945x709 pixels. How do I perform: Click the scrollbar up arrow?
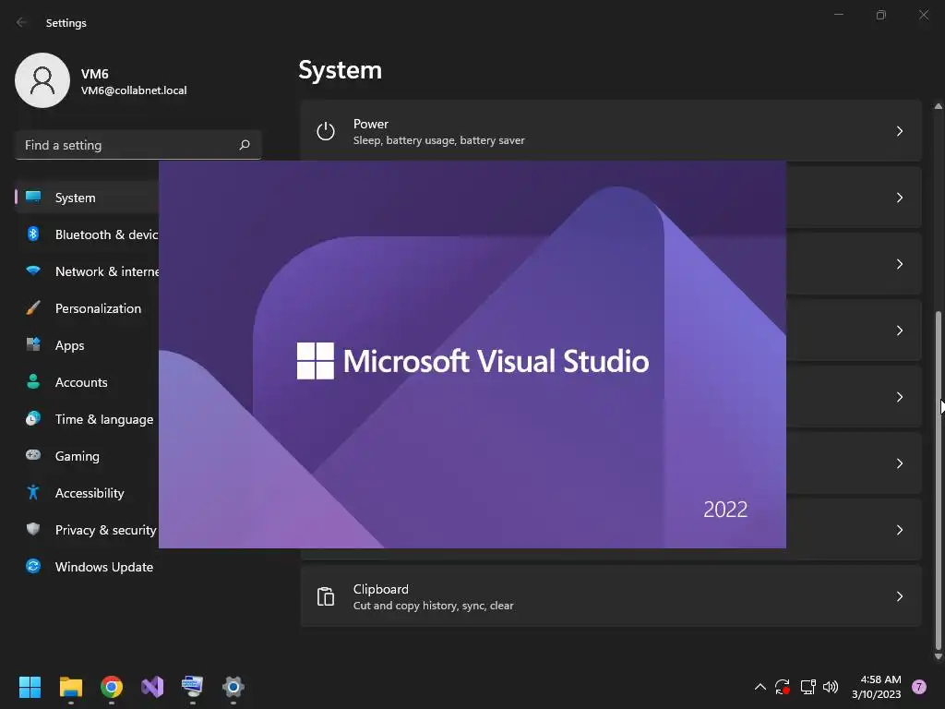(938, 106)
